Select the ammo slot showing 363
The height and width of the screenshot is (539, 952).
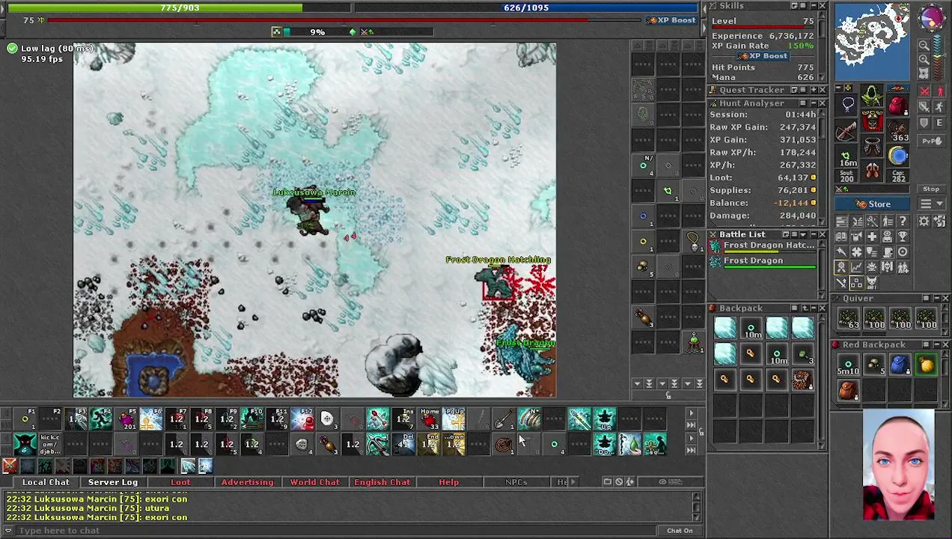(898, 130)
